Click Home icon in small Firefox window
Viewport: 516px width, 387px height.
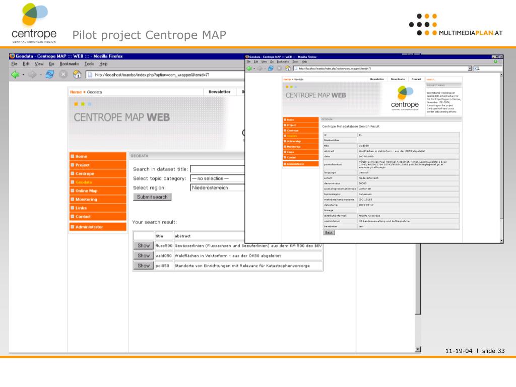[x=288, y=68]
